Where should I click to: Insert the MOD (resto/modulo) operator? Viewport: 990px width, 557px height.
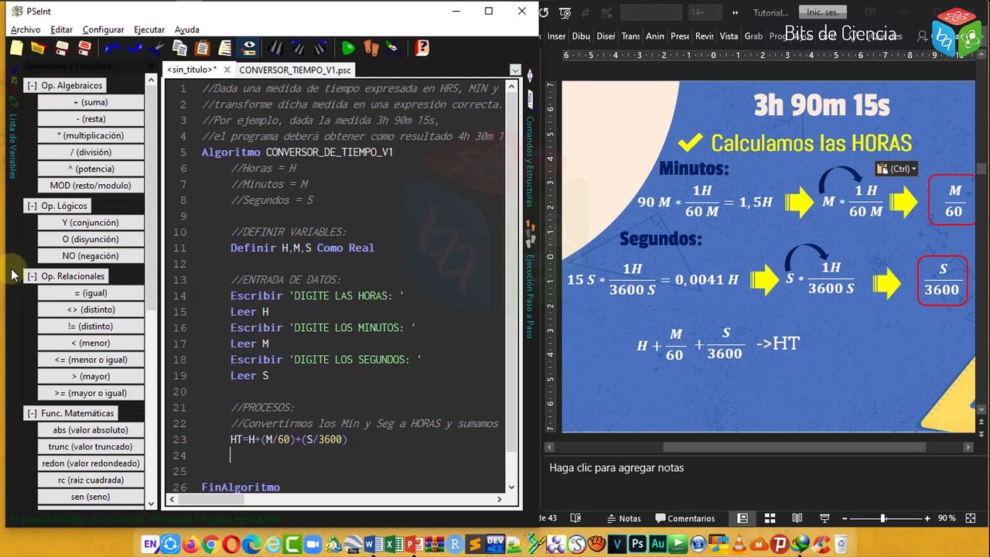tap(90, 186)
